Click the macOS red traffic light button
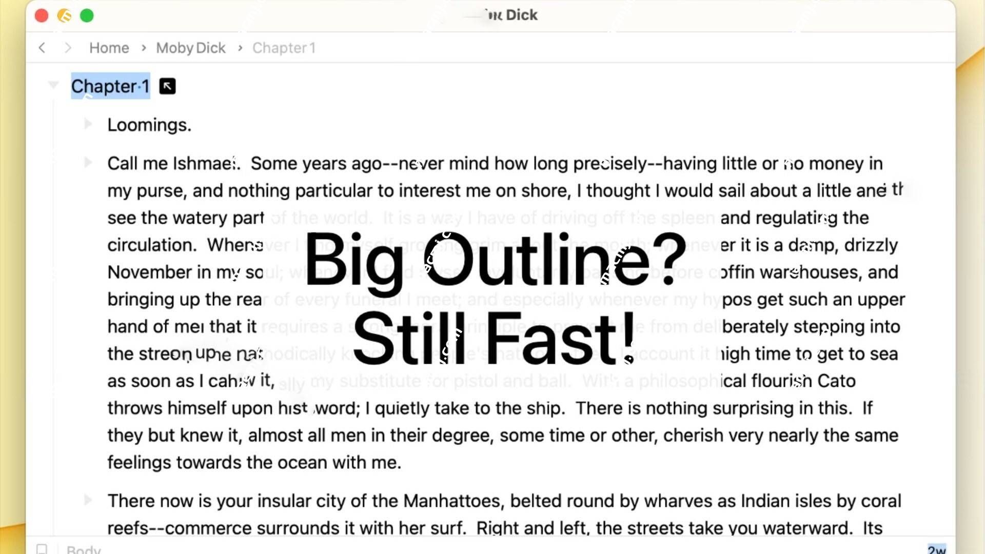985x554 pixels. click(x=41, y=15)
